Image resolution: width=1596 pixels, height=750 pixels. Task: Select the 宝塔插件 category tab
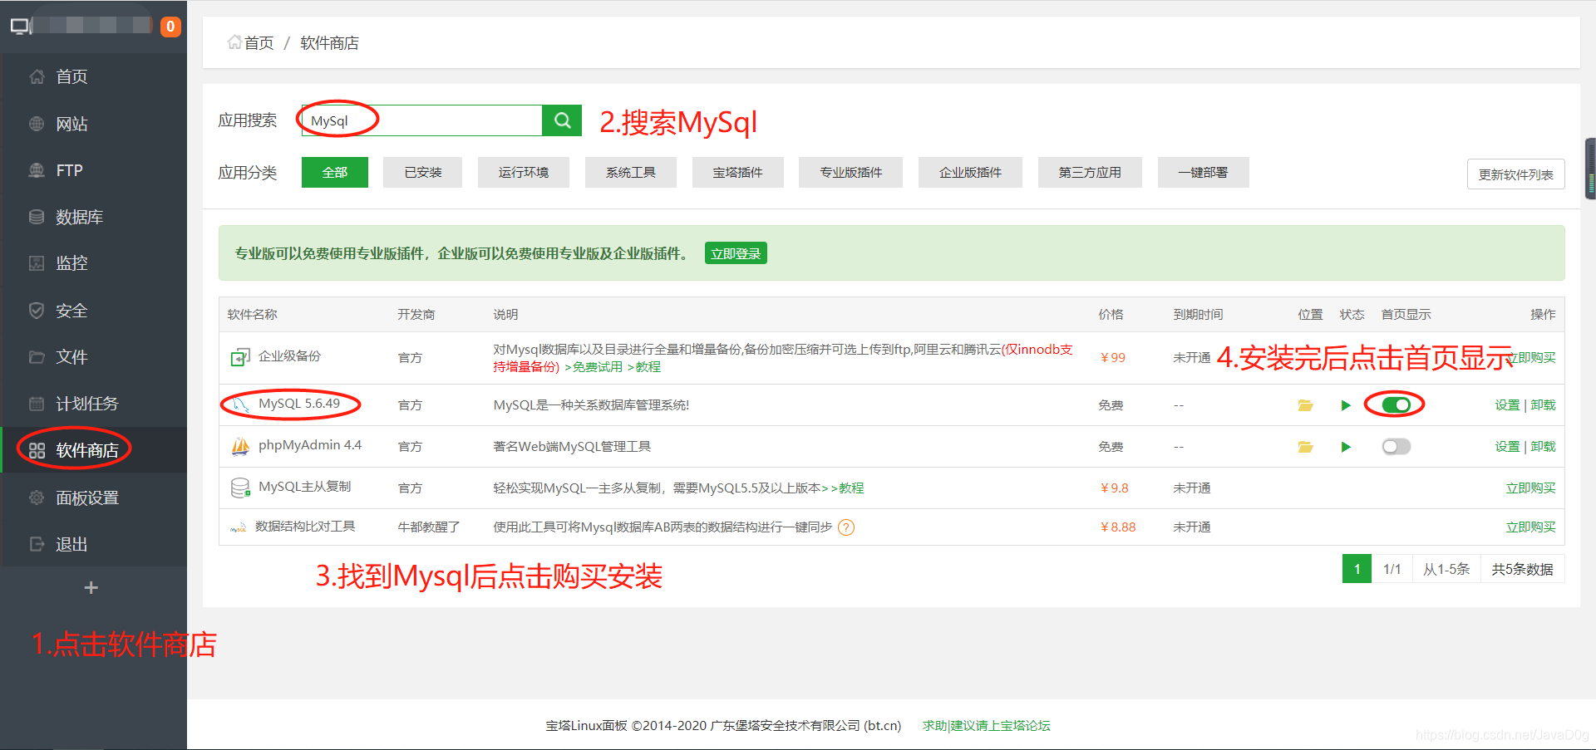(x=738, y=172)
